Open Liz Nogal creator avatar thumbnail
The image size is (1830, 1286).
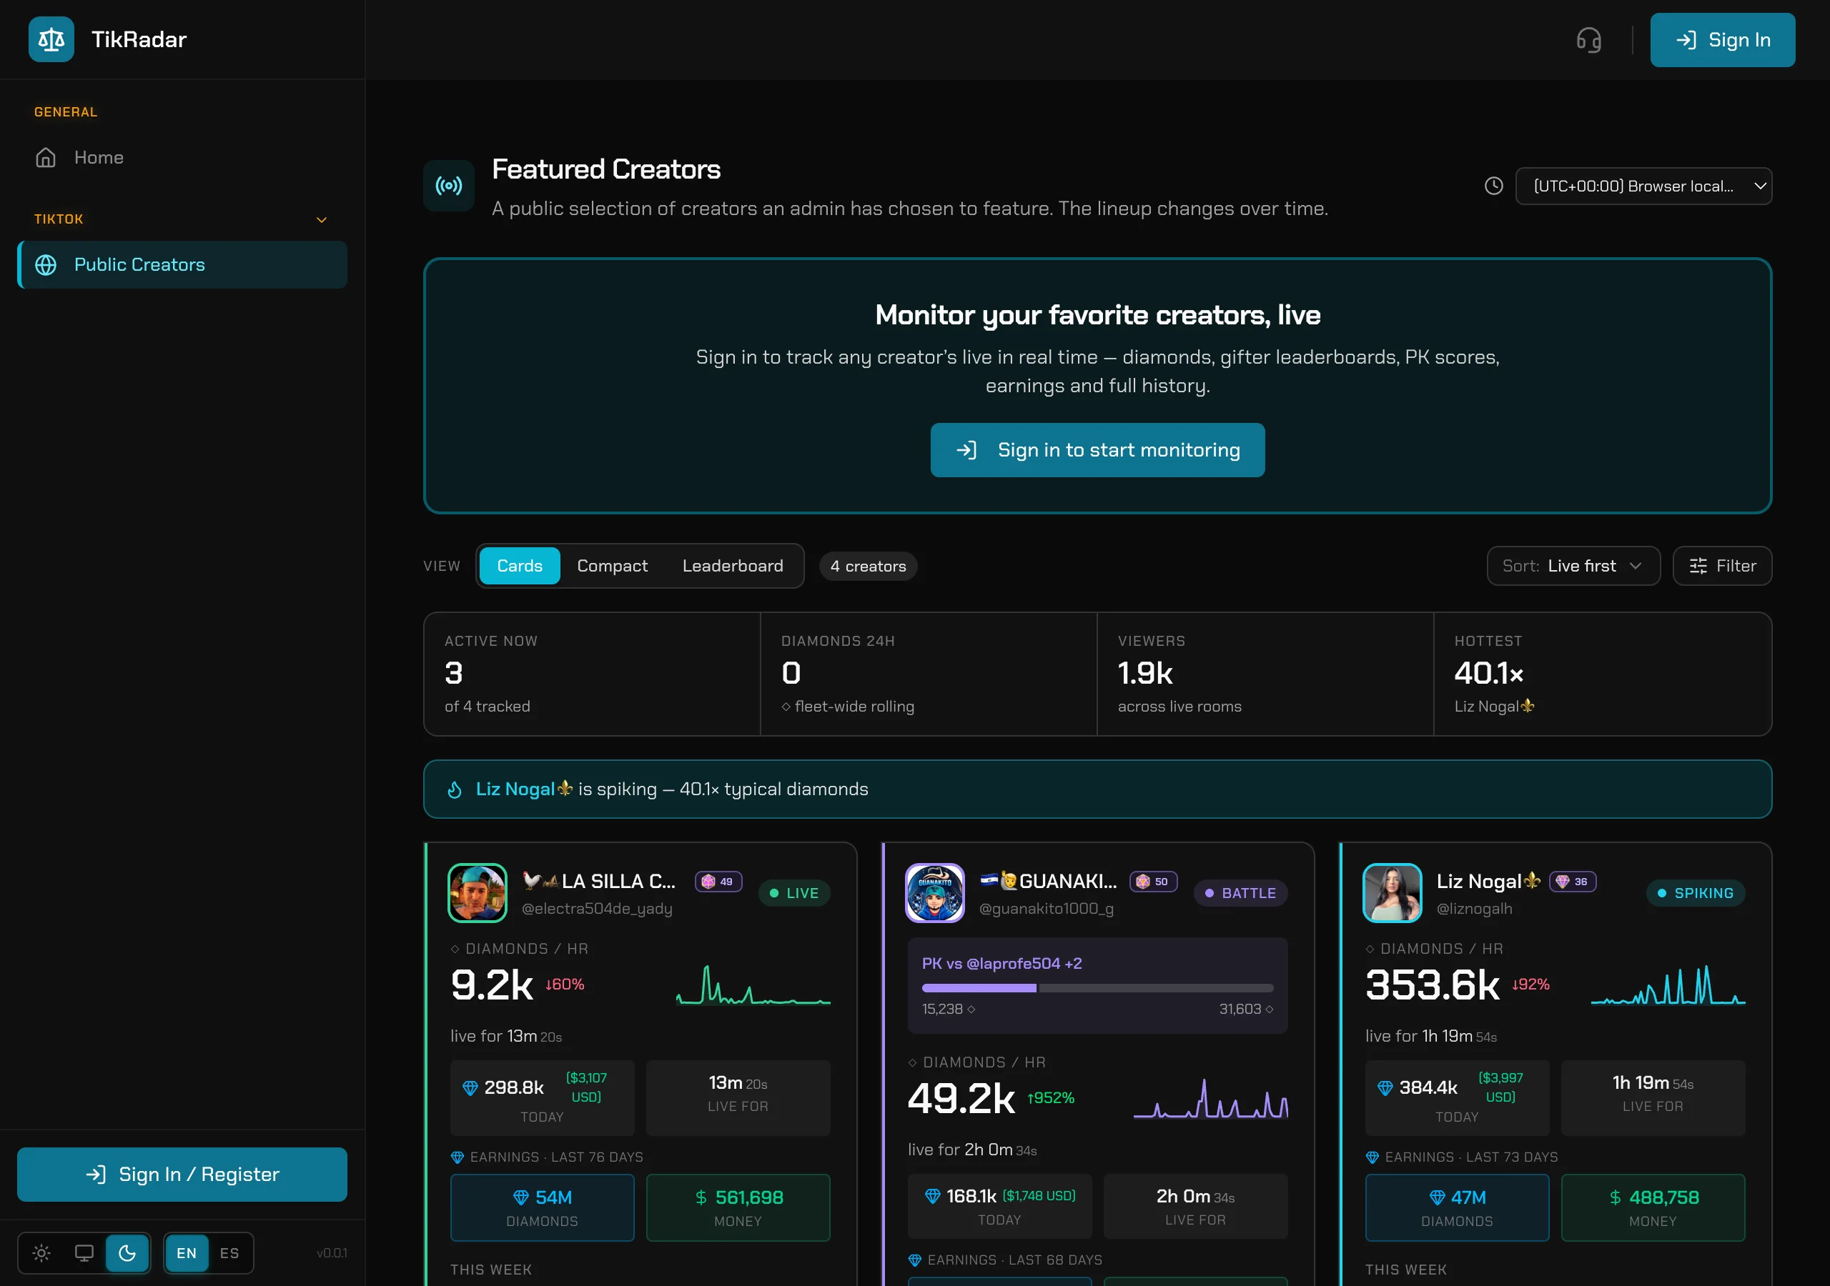1392,893
